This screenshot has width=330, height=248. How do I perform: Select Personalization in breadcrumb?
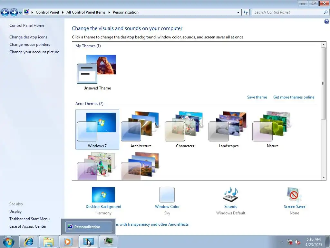point(126,12)
